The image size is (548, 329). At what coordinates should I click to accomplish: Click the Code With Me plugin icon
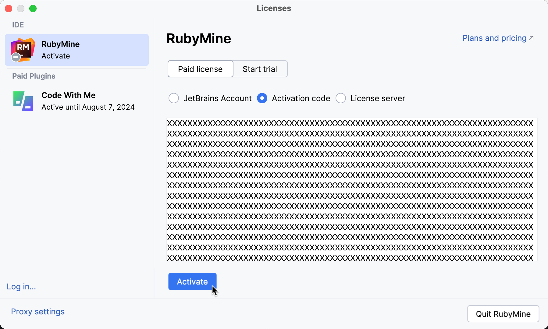point(23,101)
